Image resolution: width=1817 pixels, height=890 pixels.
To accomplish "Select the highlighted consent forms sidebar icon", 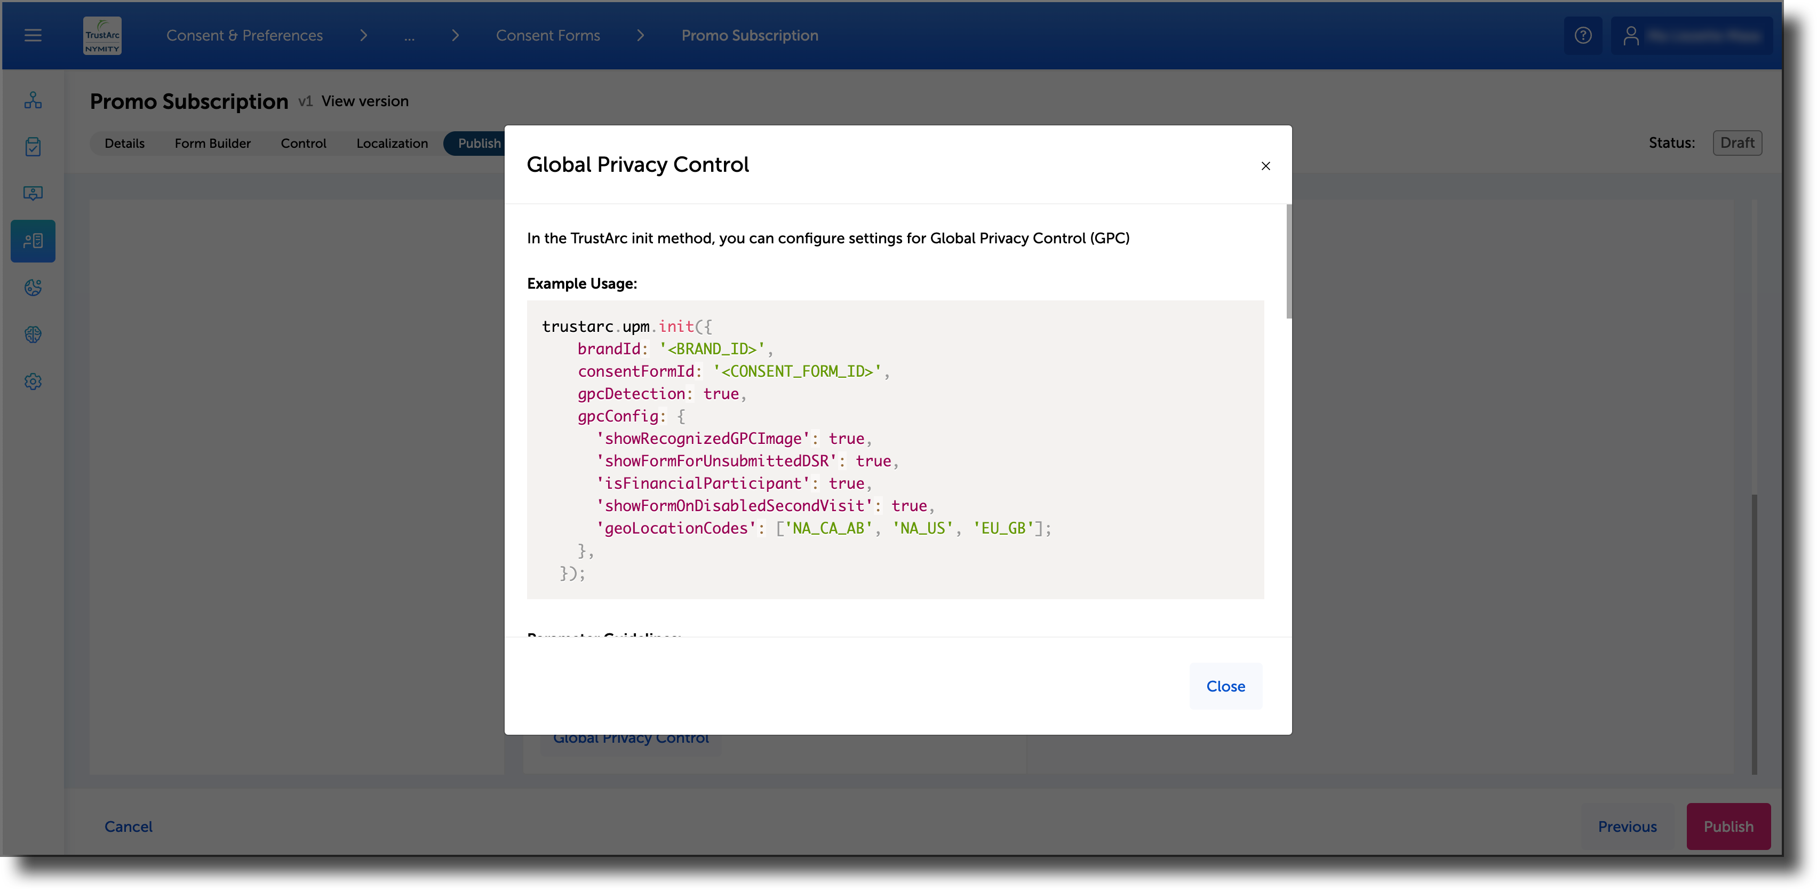I will 33,241.
